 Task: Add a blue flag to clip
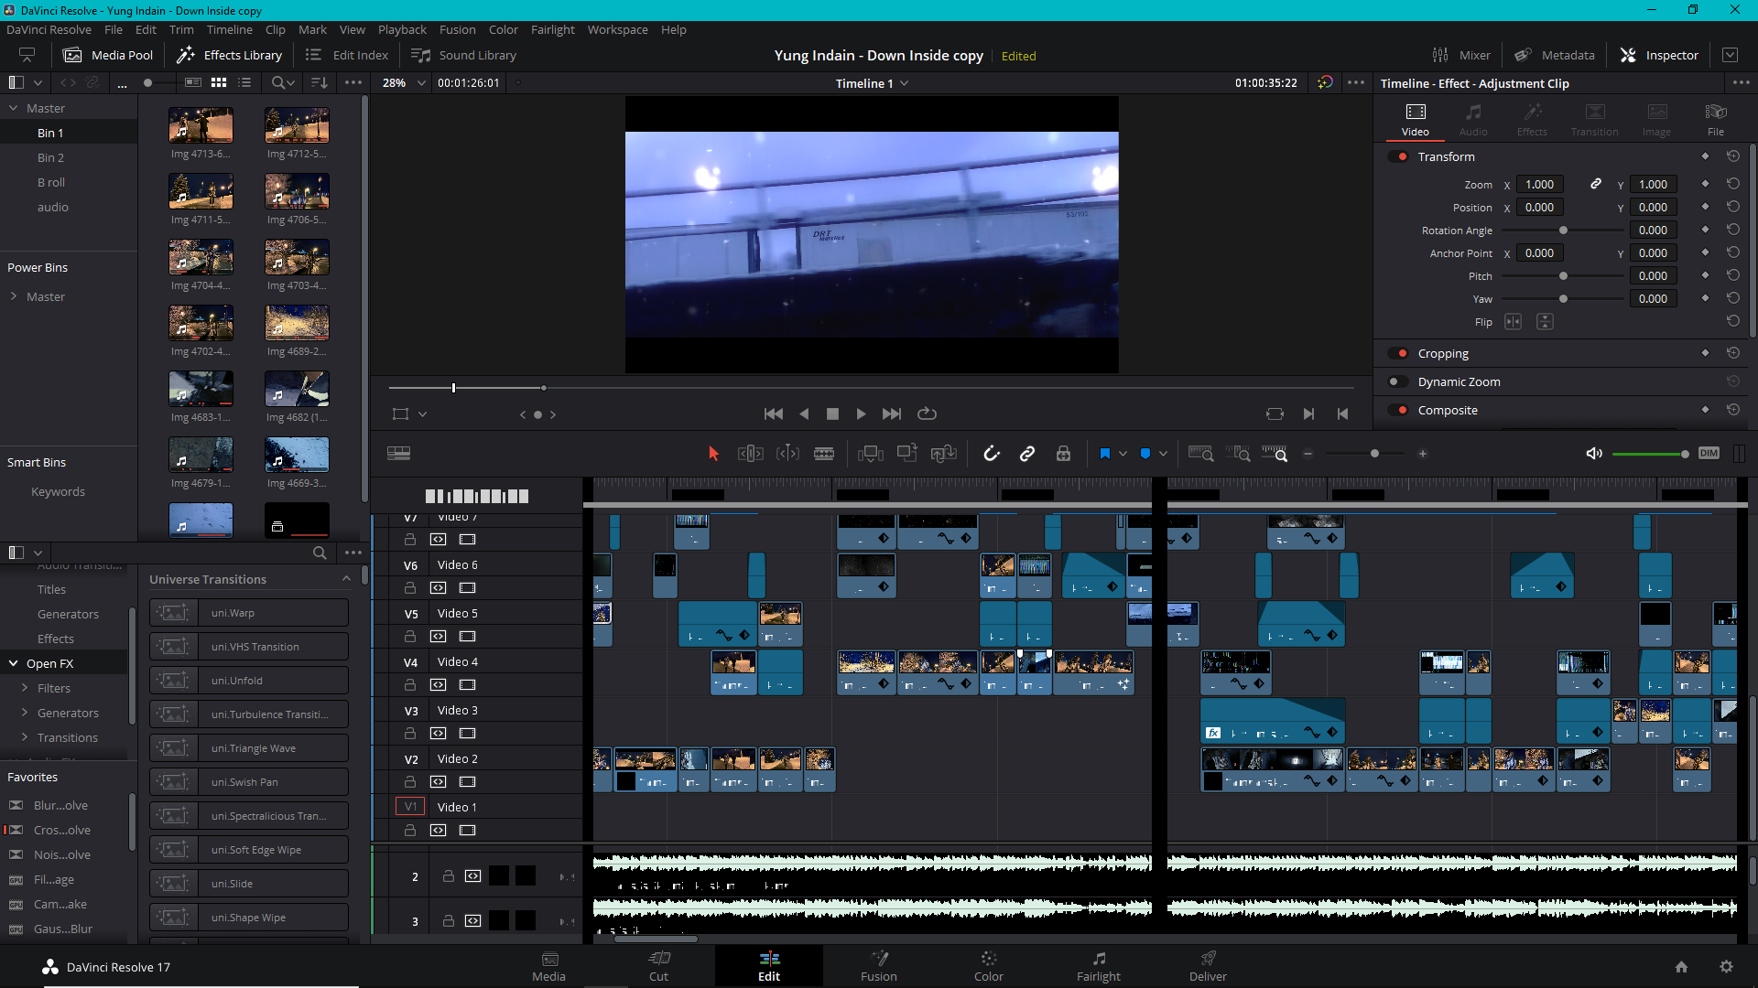1105,454
